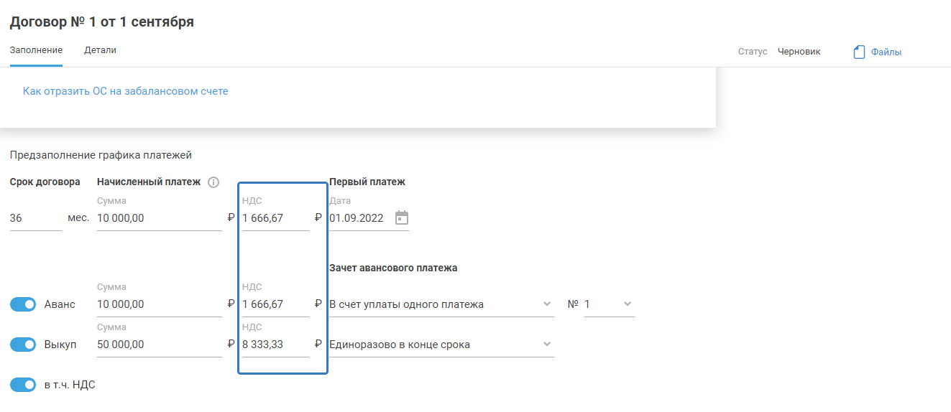Select the Заполнение tab
Screen dimensions: 951x412
[x=36, y=50]
